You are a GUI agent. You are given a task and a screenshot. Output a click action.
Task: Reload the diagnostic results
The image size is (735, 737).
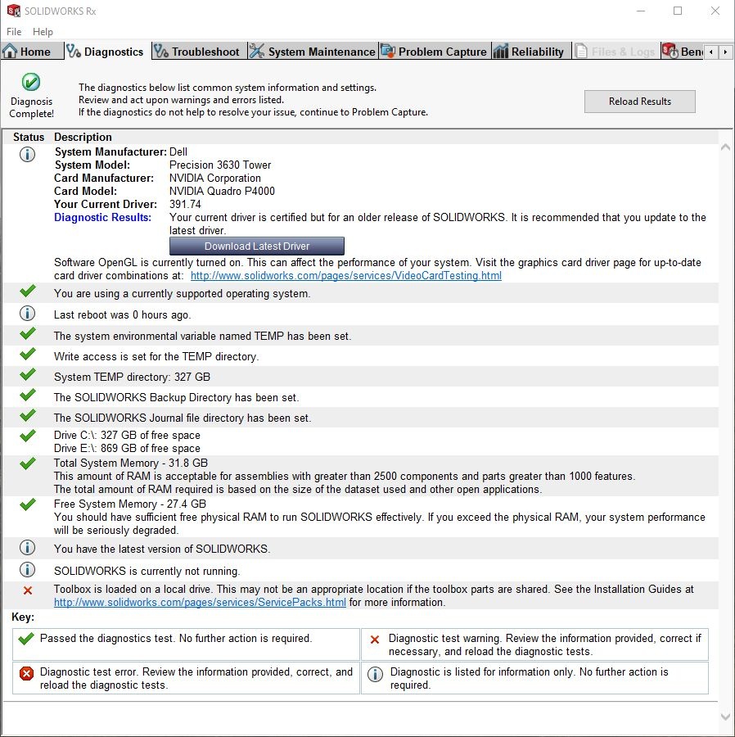pyautogui.click(x=640, y=101)
